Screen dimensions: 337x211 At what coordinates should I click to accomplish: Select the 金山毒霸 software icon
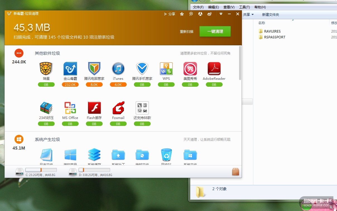coord(70,69)
